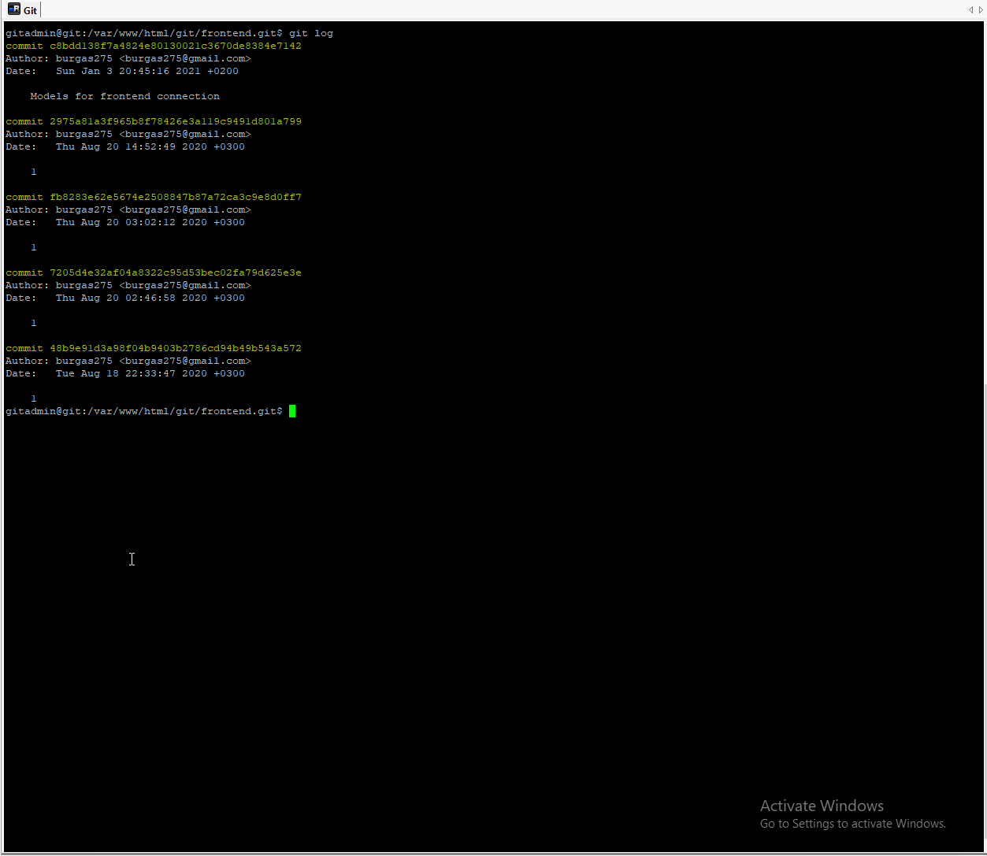This screenshot has height=856, width=987.
Task: Click the date line Tue Aug 18 22:33:47 2020
Action: pyautogui.click(x=125, y=373)
